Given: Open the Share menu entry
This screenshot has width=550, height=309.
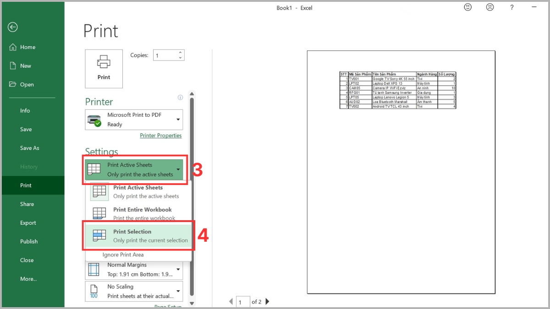Looking at the screenshot, I should pos(27,204).
